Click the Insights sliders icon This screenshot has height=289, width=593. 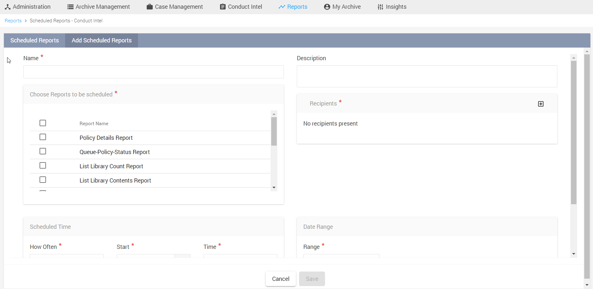[x=380, y=7]
